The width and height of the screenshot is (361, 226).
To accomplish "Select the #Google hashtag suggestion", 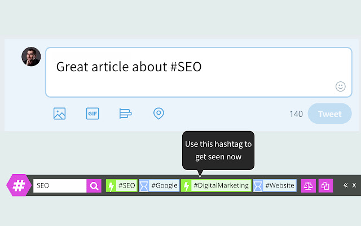I will tap(164, 185).
